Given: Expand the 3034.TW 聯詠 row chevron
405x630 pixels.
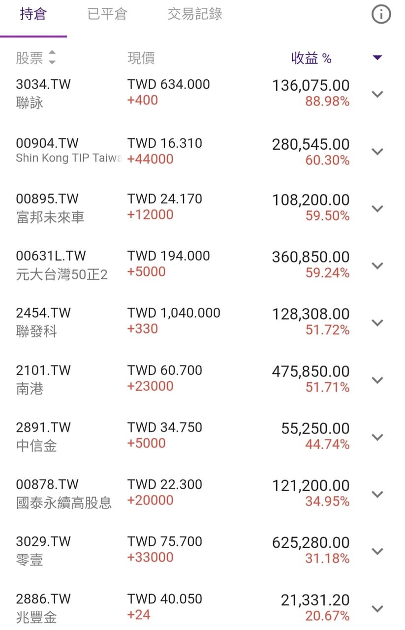Looking at the screenshot, I should (377, 94).
